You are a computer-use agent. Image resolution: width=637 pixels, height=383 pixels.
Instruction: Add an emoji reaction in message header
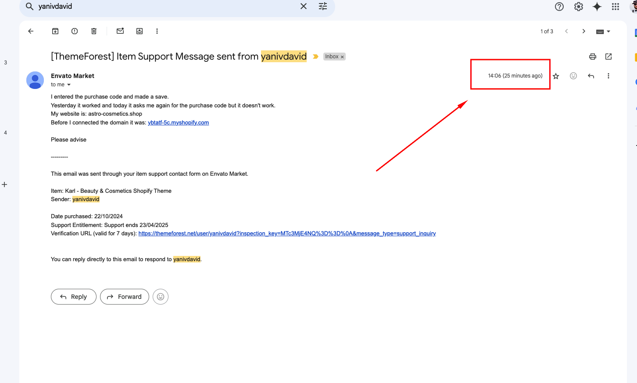pos(573,76)
